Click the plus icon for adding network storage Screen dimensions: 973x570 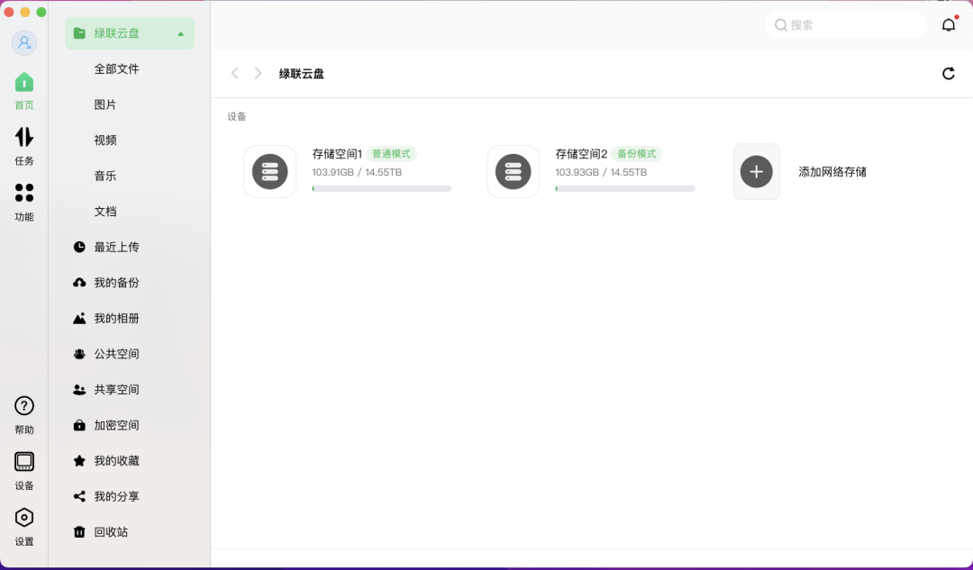pyautogui.click(x=757, y=172)
